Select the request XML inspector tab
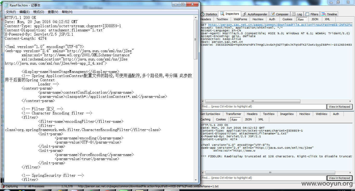This screenshot has width=355, height=191. [x=327, y=19]
